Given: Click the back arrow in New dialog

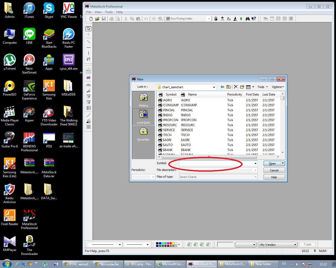Looking at the screenshot, I should pos(222,87).
